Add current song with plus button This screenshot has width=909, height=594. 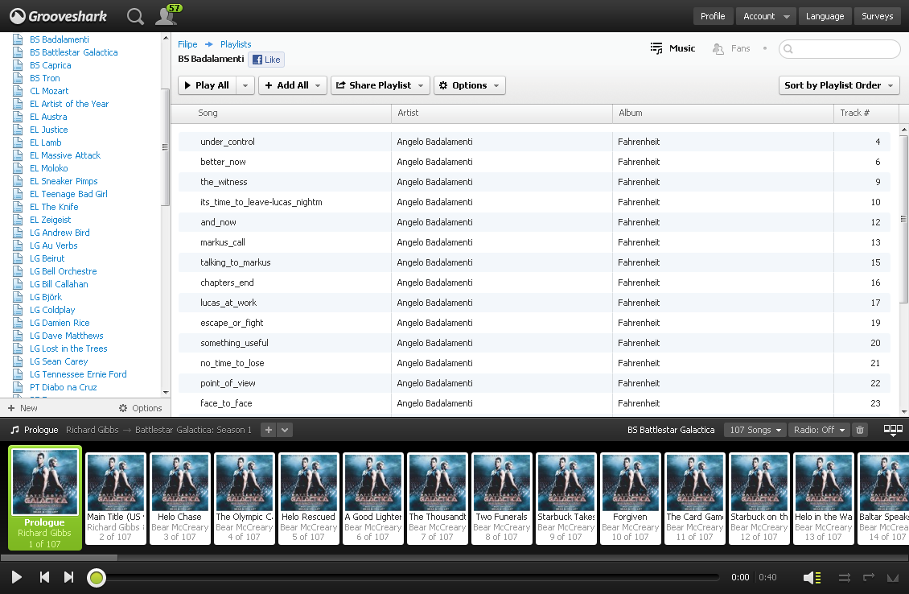point(268,430)
